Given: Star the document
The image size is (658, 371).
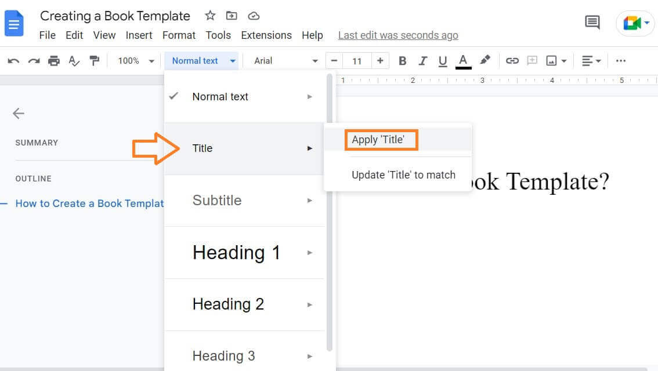Looking at the screenshot, I should point(209,16).
